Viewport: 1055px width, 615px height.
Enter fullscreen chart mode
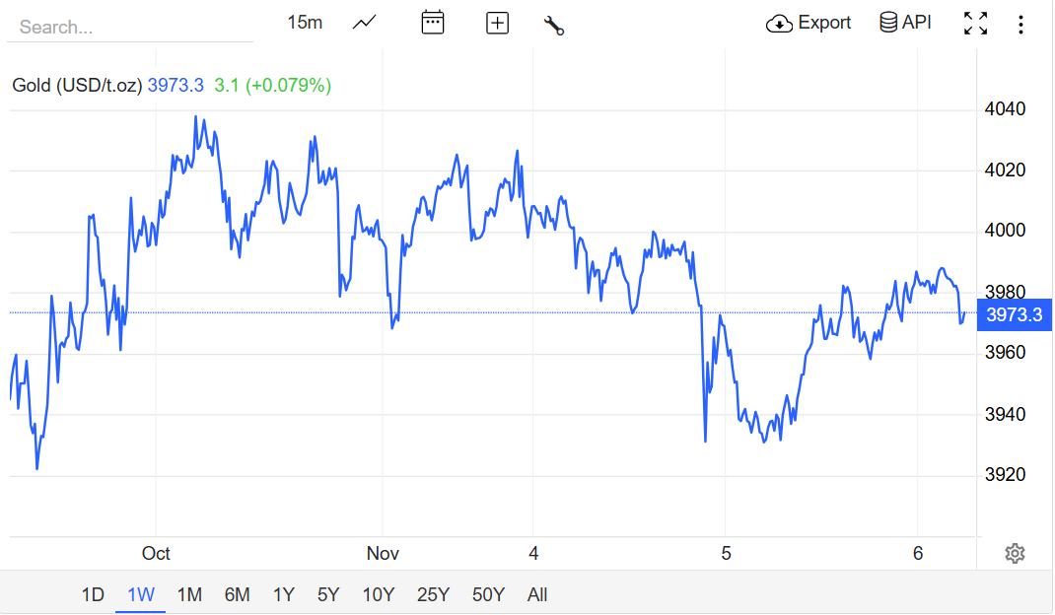coord(975,24)
